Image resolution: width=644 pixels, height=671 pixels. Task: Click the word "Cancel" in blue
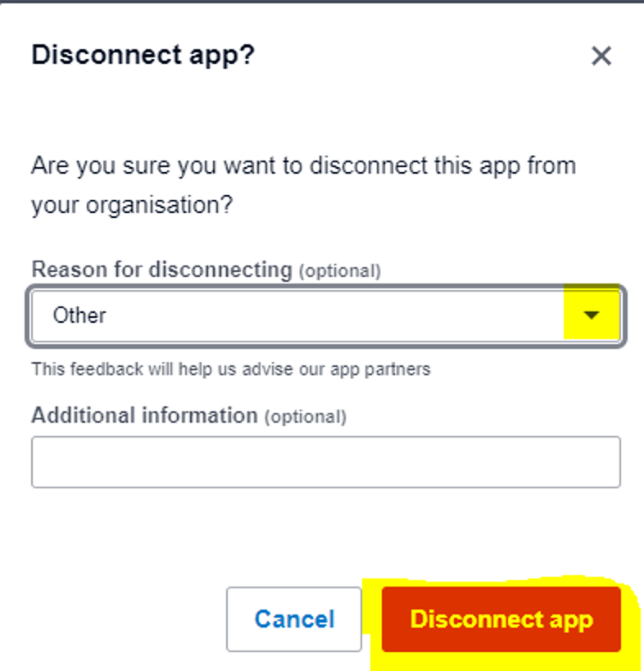click(x=294, y=619)
